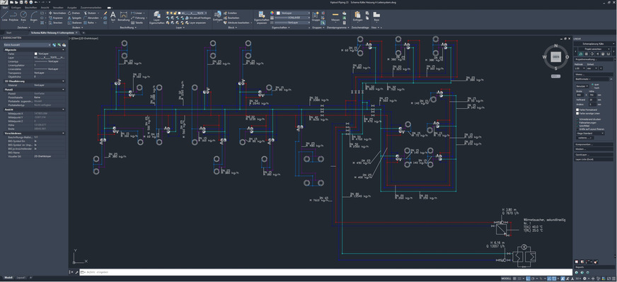Open the Beschriften ribbon tab
The image size is (617, 282).
(30, 8)
